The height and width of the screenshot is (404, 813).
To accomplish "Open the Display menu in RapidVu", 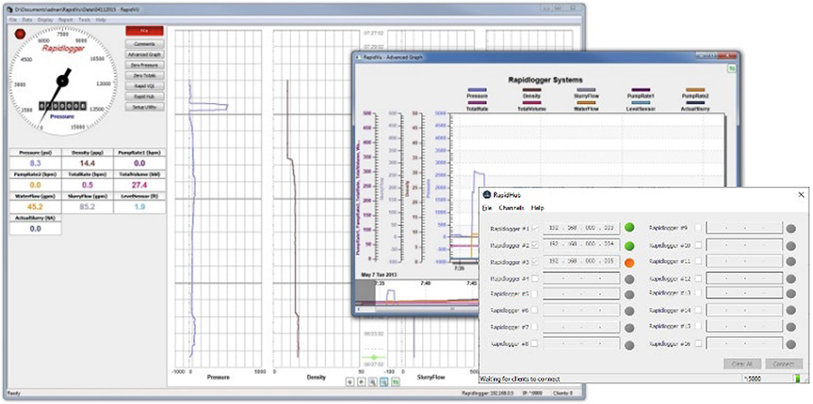I will pos(45,19).
